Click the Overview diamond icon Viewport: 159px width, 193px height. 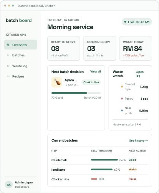coord(8,45)
